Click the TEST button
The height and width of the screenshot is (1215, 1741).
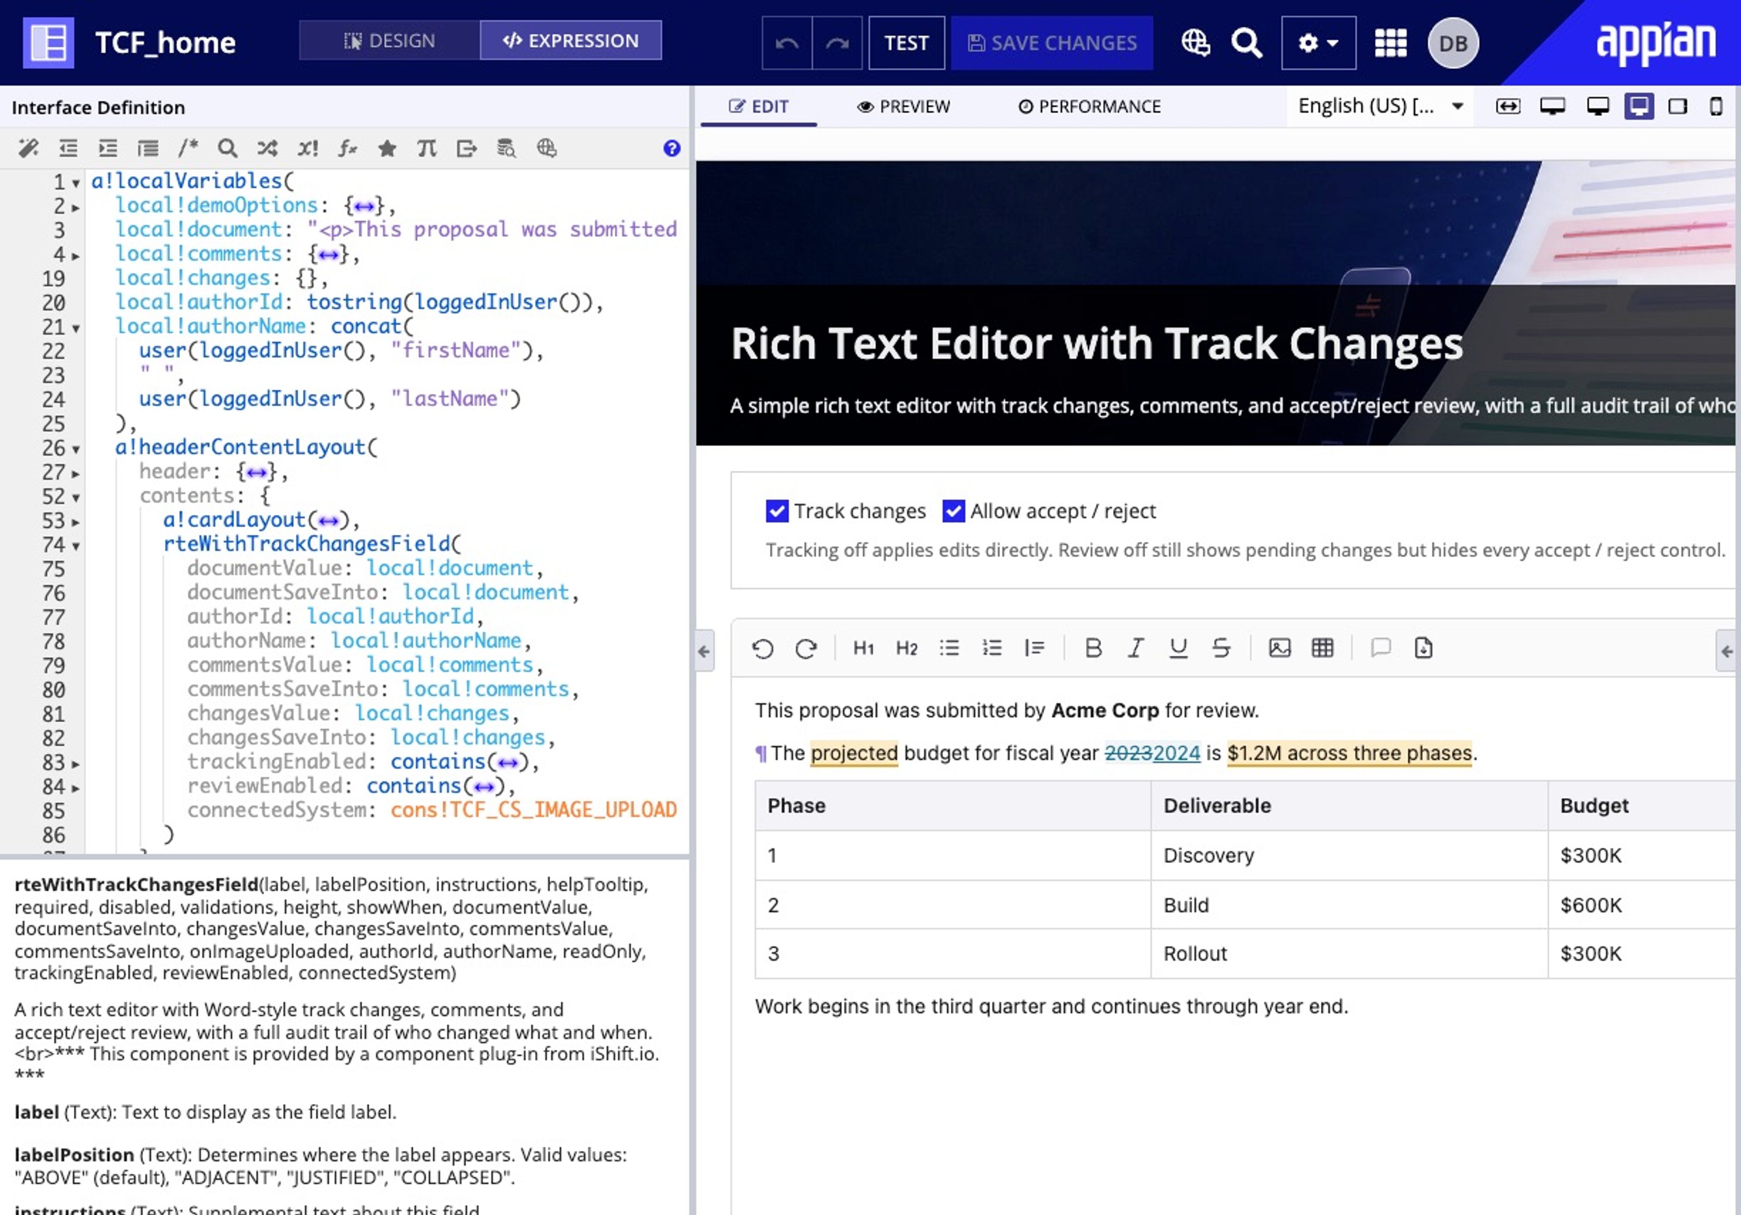[906, 43]
